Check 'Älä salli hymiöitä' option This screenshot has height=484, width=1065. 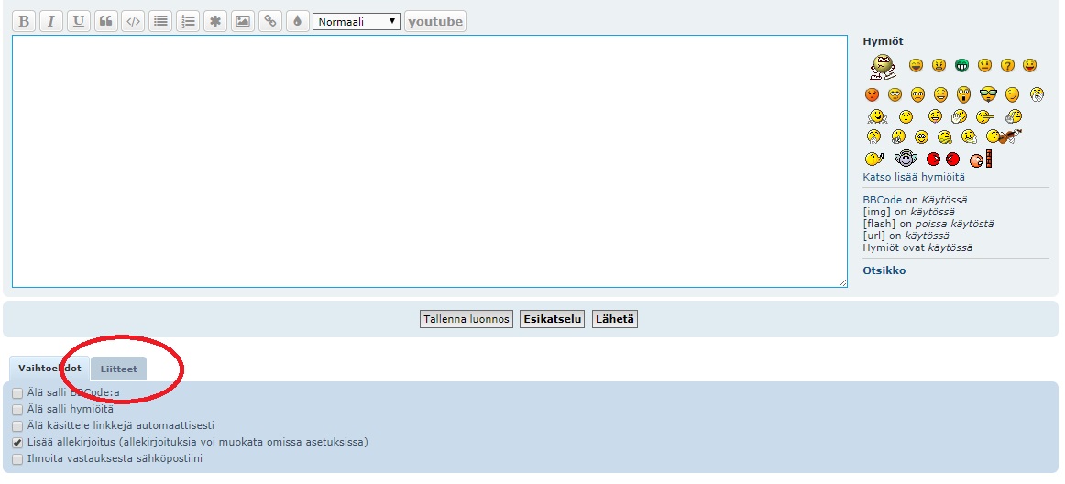(17, 409)
